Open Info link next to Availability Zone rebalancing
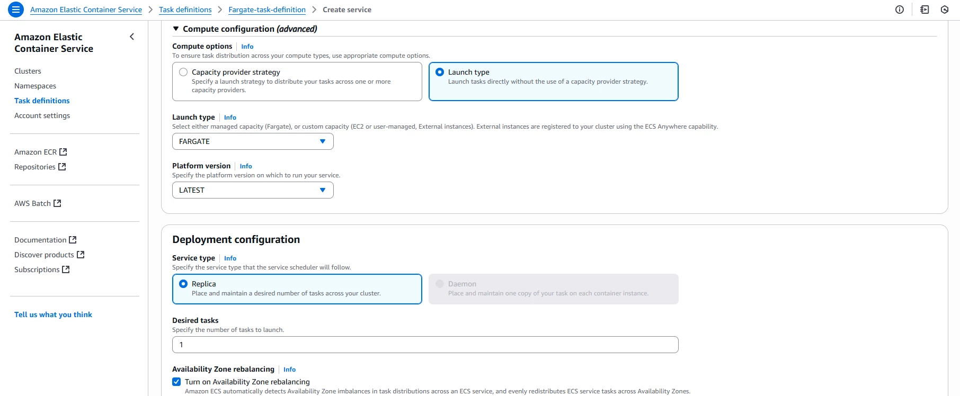 click(289, 370)
